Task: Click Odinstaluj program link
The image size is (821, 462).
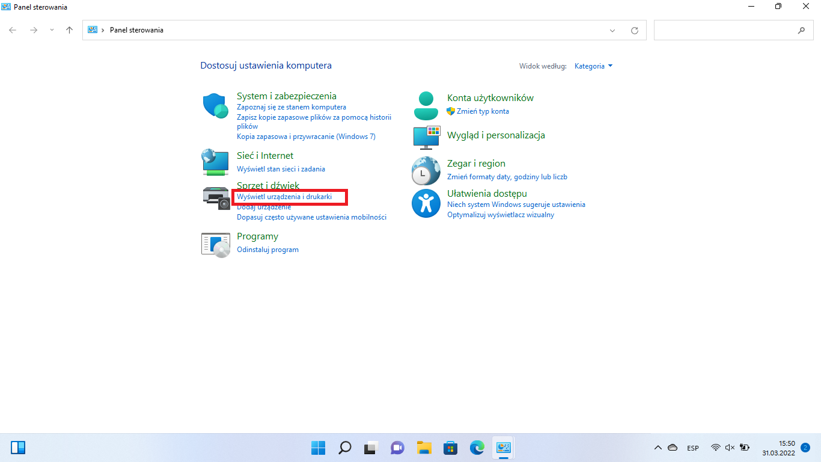Action: [x=268, y=250]
